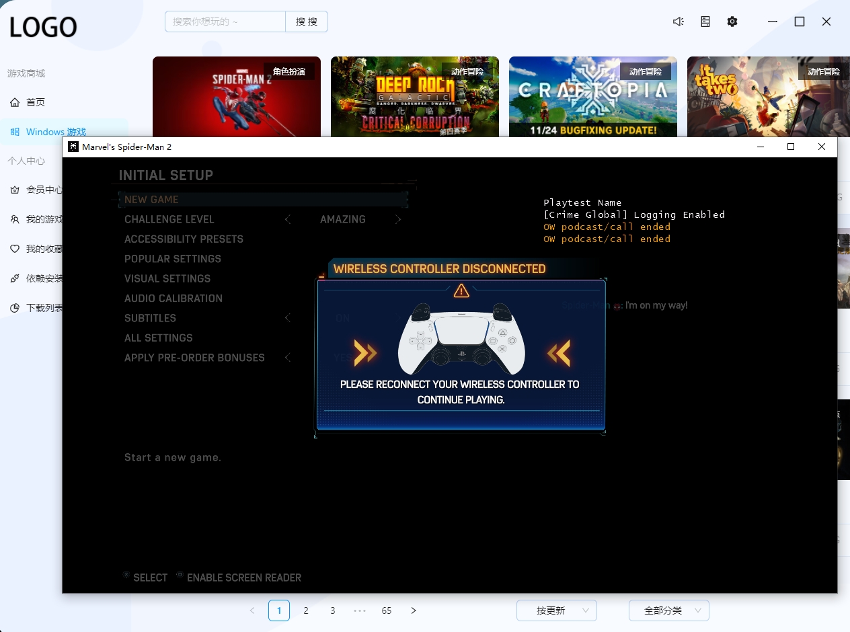Open the Deep Rock Galactic game card
Image resolution: width=850 pixels, height=632 pixels.
(x=415, y=97)
